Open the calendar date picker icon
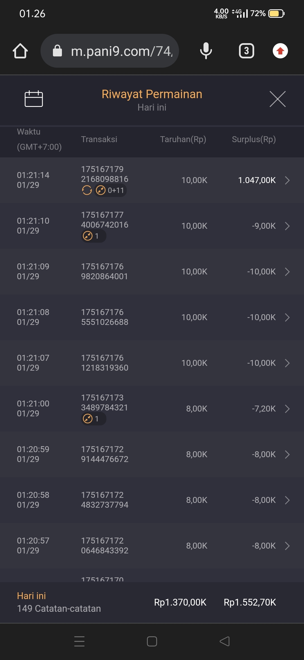Screen dimensions: 304x660 tap(34, 99)
